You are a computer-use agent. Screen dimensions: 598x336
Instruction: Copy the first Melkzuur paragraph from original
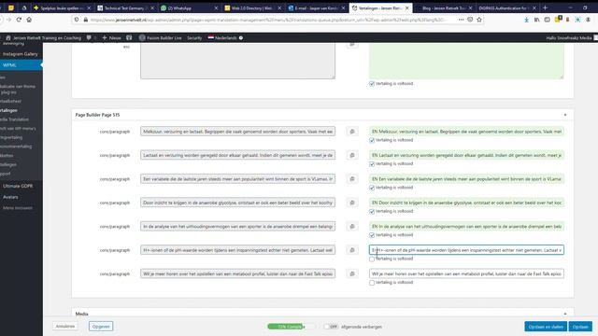pyautogui.click(x=352, y=132)
